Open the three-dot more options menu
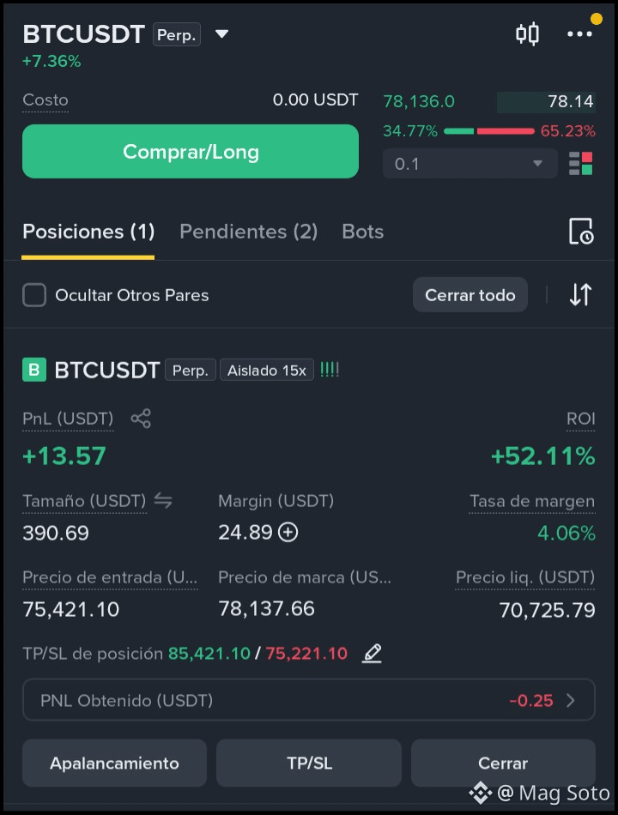The width and height of the screenshot is (618, 815). 579,34
